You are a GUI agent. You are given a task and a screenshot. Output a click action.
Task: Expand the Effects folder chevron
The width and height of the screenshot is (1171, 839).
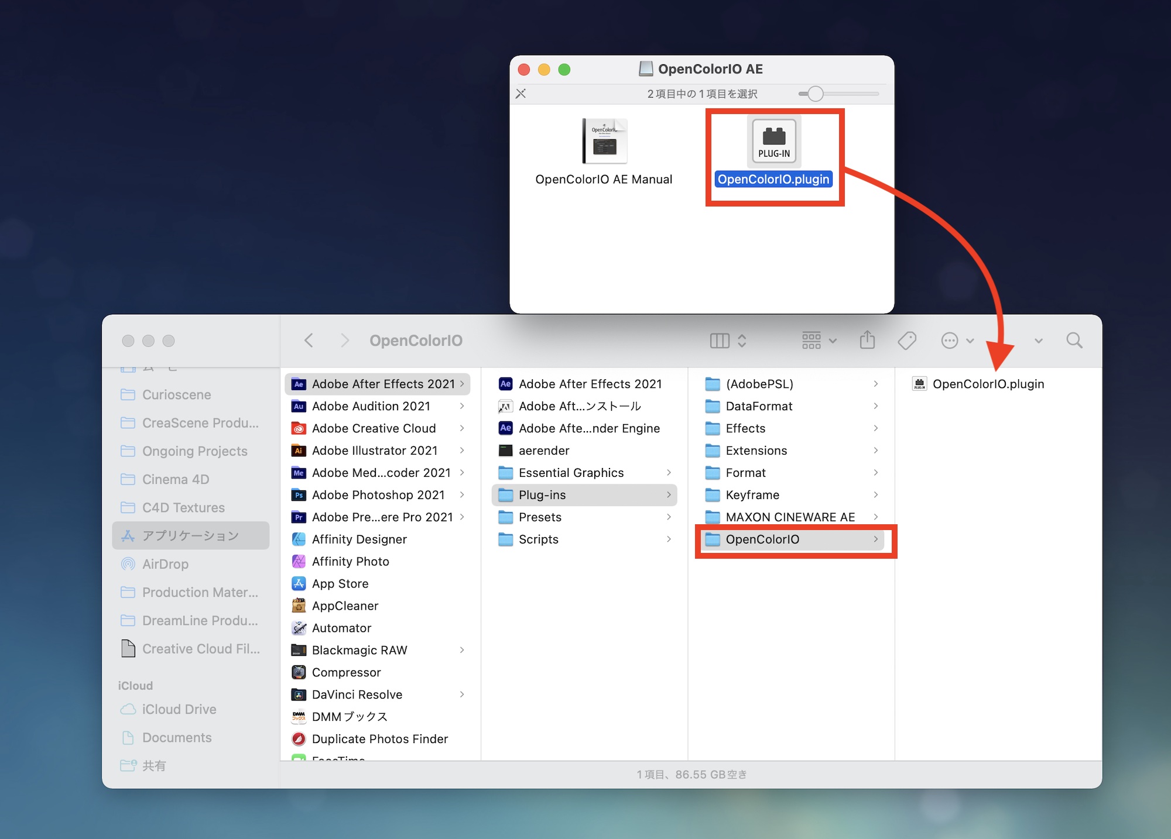[x=875, y=428]
